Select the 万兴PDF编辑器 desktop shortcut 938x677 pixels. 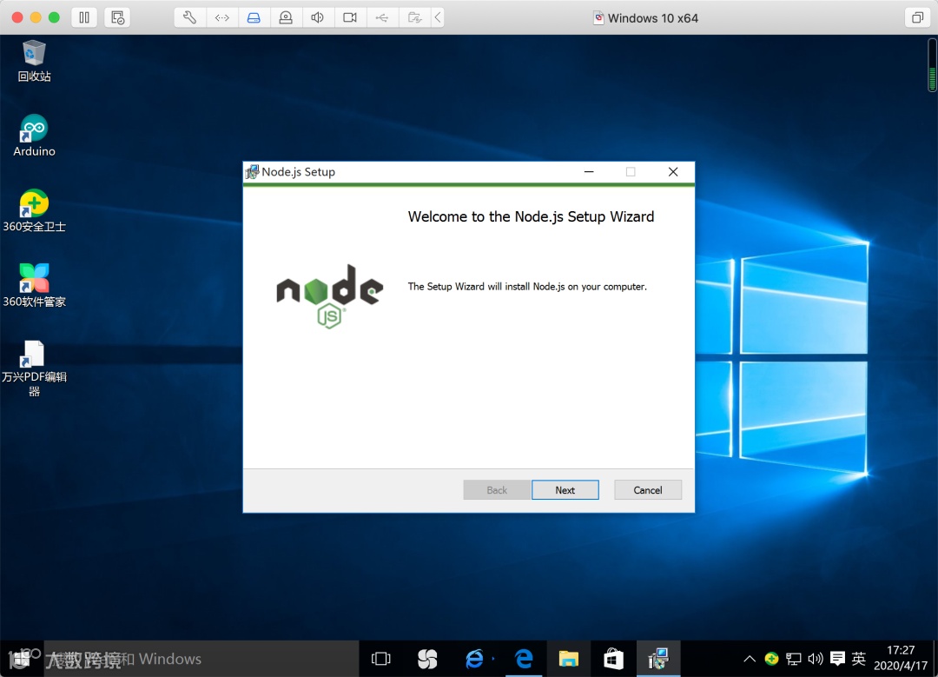pyautogui.click(x=34, y=368)
